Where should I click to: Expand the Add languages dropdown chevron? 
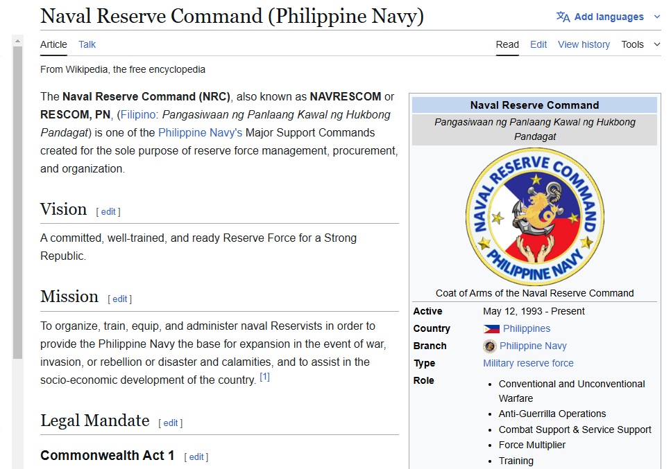(657, 17)
